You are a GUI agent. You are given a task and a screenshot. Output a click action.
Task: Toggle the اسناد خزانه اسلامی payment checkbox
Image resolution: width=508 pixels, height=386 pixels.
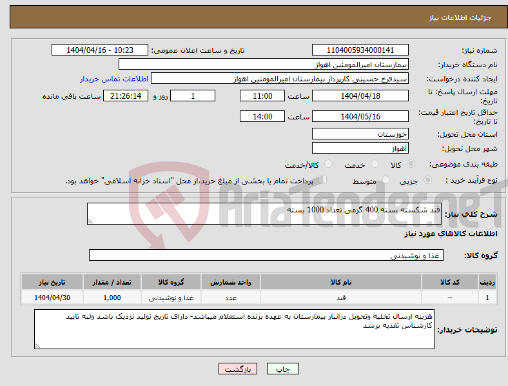click(323, 179)
